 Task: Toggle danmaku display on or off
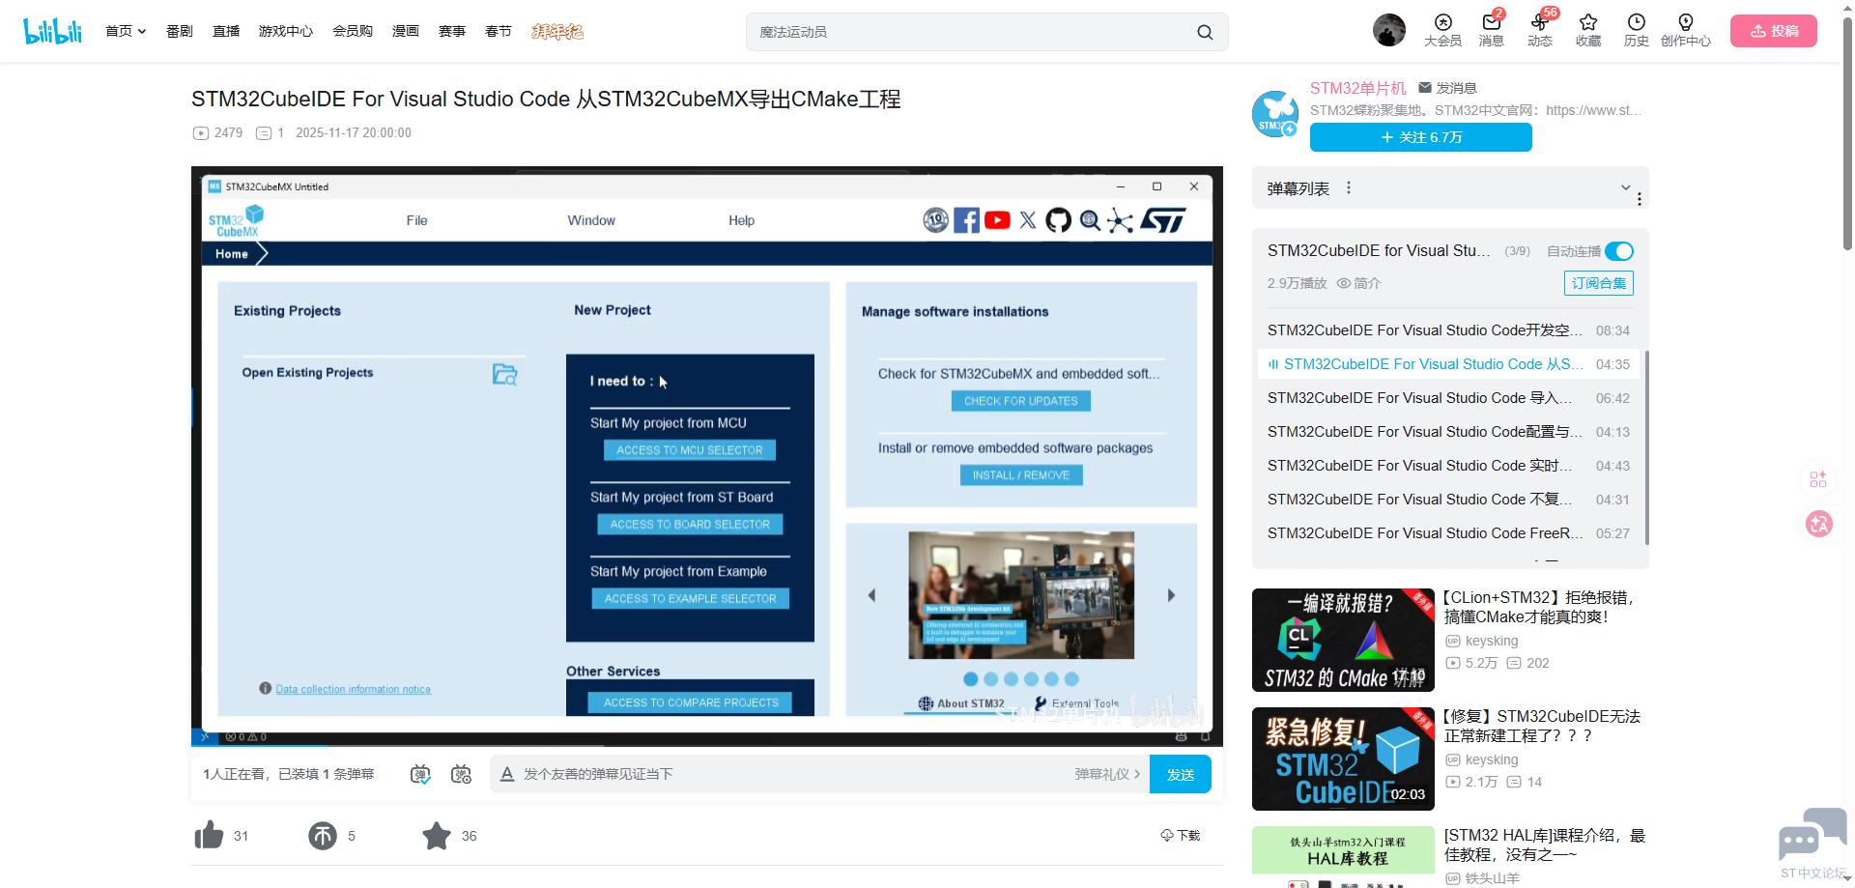coord(420,774)
